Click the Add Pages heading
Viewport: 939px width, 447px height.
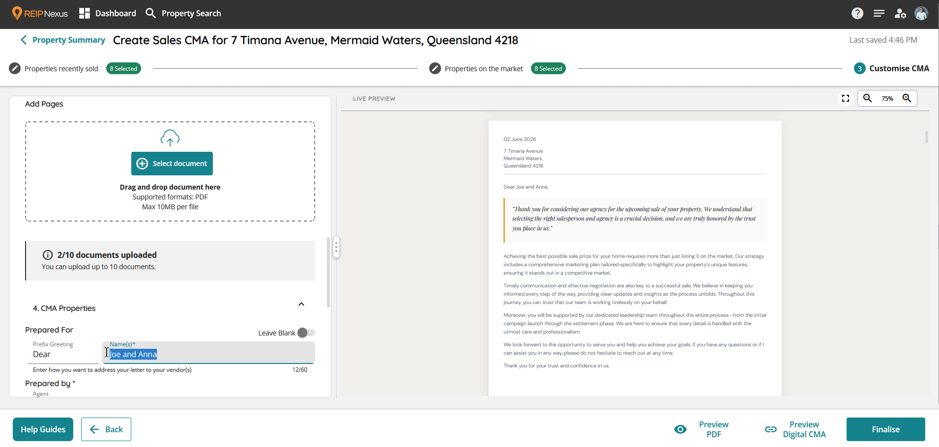(44, 104)
